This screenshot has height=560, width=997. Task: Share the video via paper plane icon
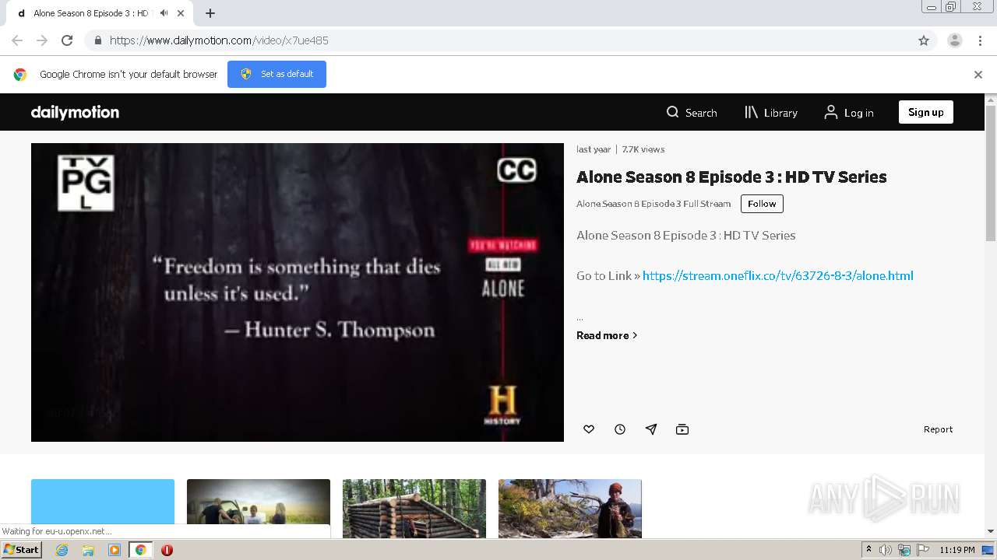coord(651,429)
